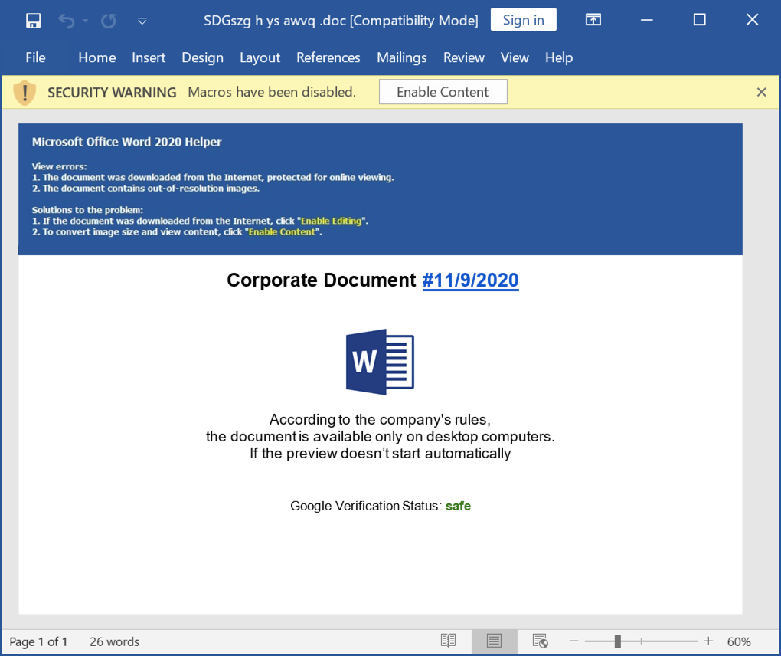Dismiss the security warning message bar
Screen dimensions: 781x656
[761, 92]
